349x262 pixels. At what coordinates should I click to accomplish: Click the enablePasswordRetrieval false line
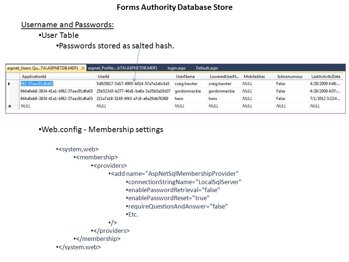click(x=173, y=190)
